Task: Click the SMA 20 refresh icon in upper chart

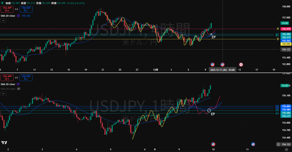Action: pos(18,16)
